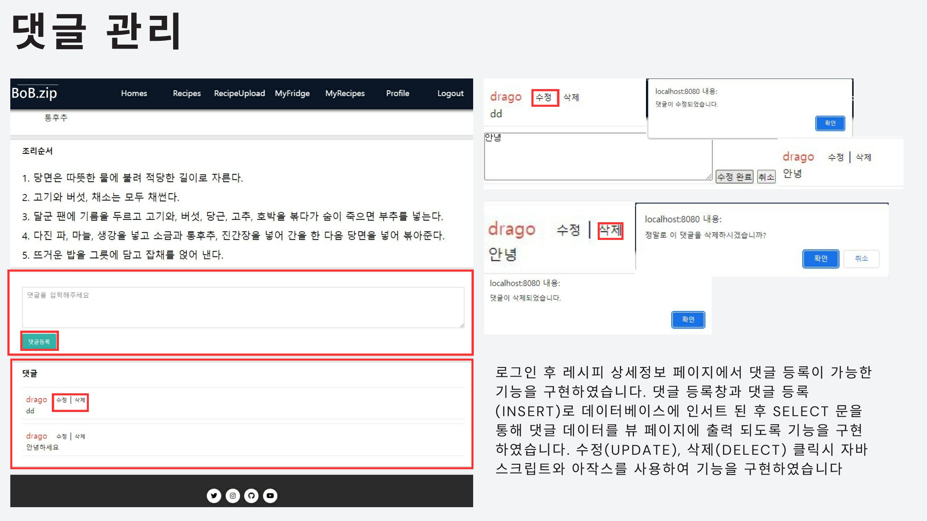Click 취소 next to 수정 완료
The height and width of the screenshot is (521, 927).
tap(766, 177)
